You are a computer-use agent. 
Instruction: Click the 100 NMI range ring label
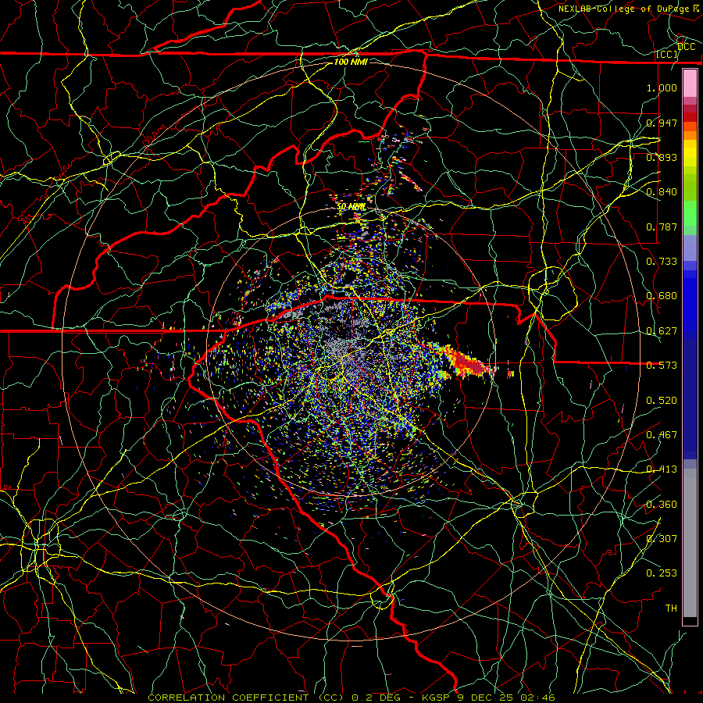point(351,62)
